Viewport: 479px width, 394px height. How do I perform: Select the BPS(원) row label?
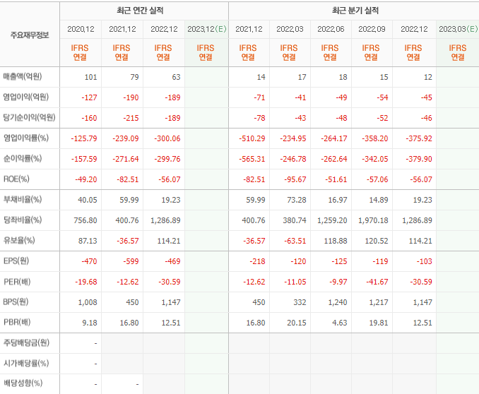coord(16,302)
